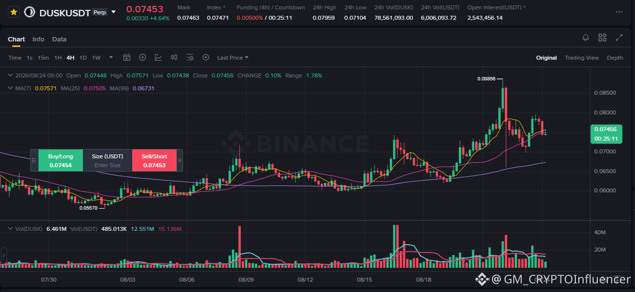
Task: Click the Mark price 0.07463
Action: pos(188,18)
